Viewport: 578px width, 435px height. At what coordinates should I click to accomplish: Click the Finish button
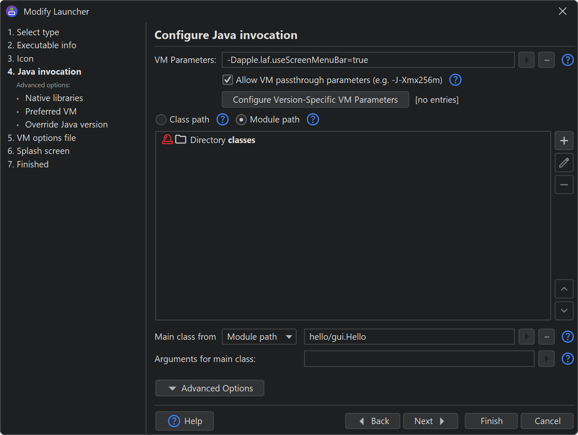tap(491, 421)
